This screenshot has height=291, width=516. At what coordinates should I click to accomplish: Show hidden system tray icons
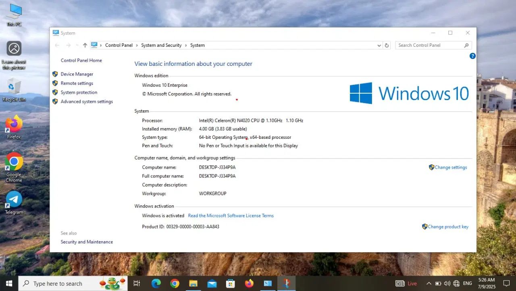click(429, 283)
